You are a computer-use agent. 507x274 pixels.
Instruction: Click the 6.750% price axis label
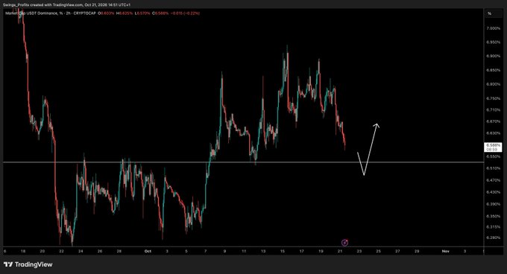[494, 98]
